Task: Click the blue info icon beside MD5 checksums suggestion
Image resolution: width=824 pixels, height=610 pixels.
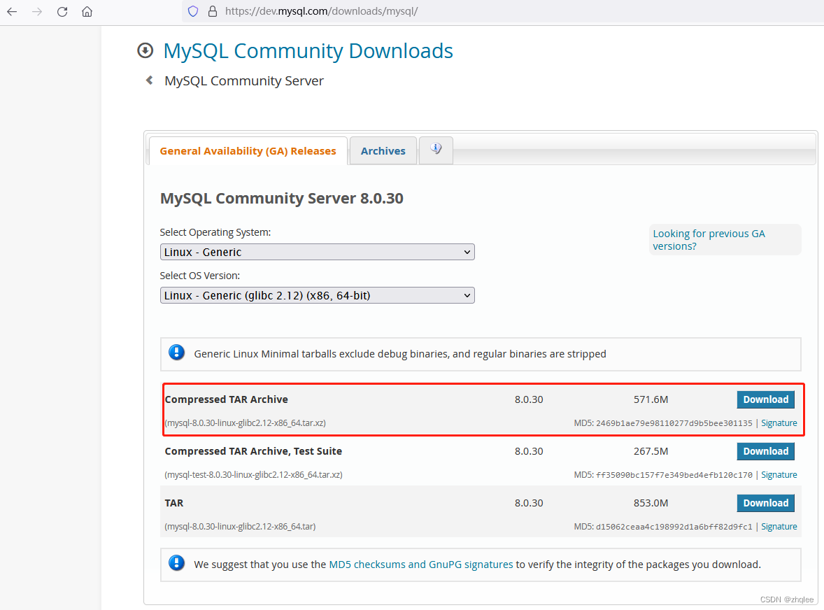Action: pyautogui.click(x=176, y=562)
